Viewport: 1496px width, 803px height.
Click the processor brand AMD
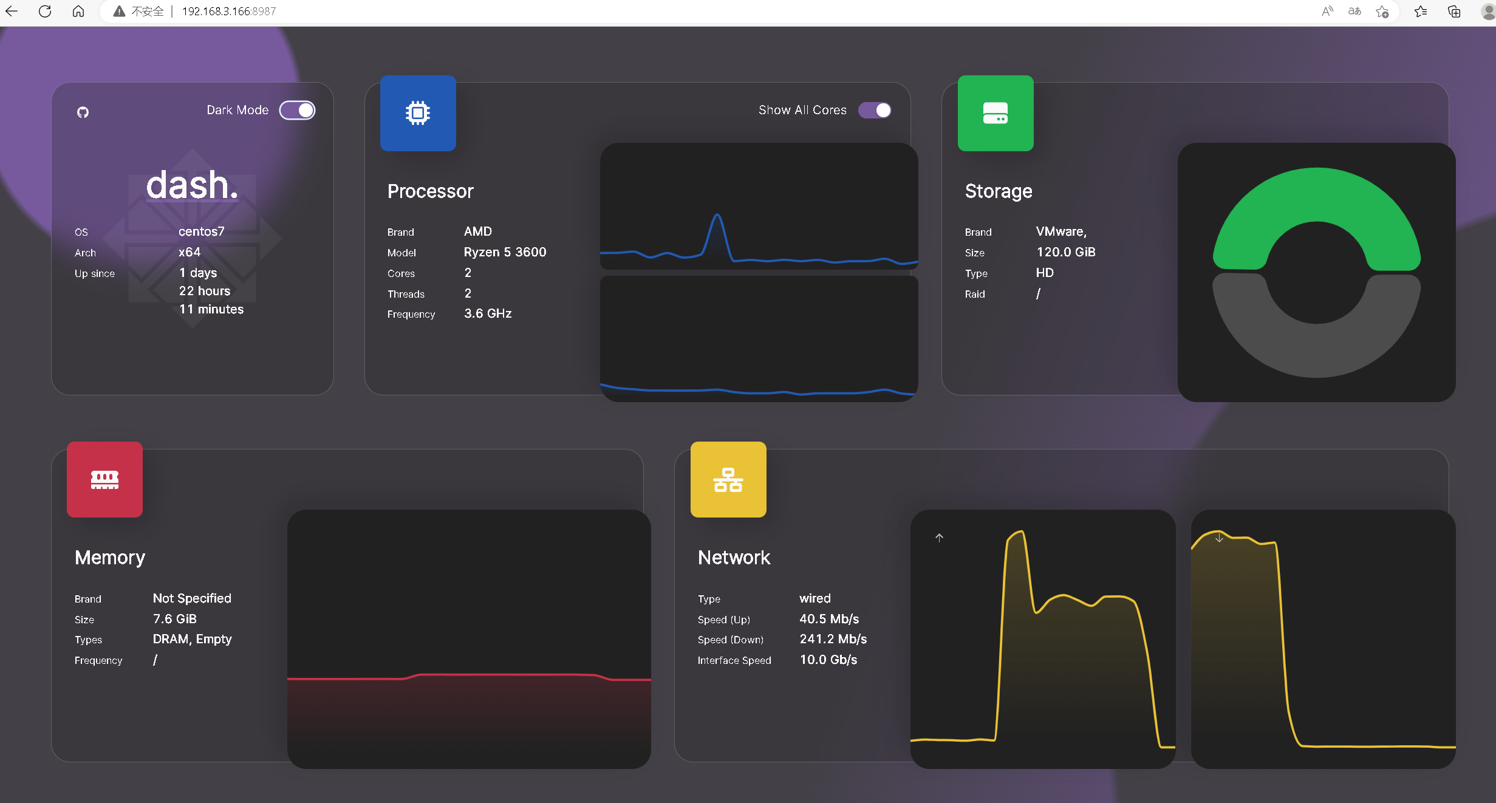[478, 231]
